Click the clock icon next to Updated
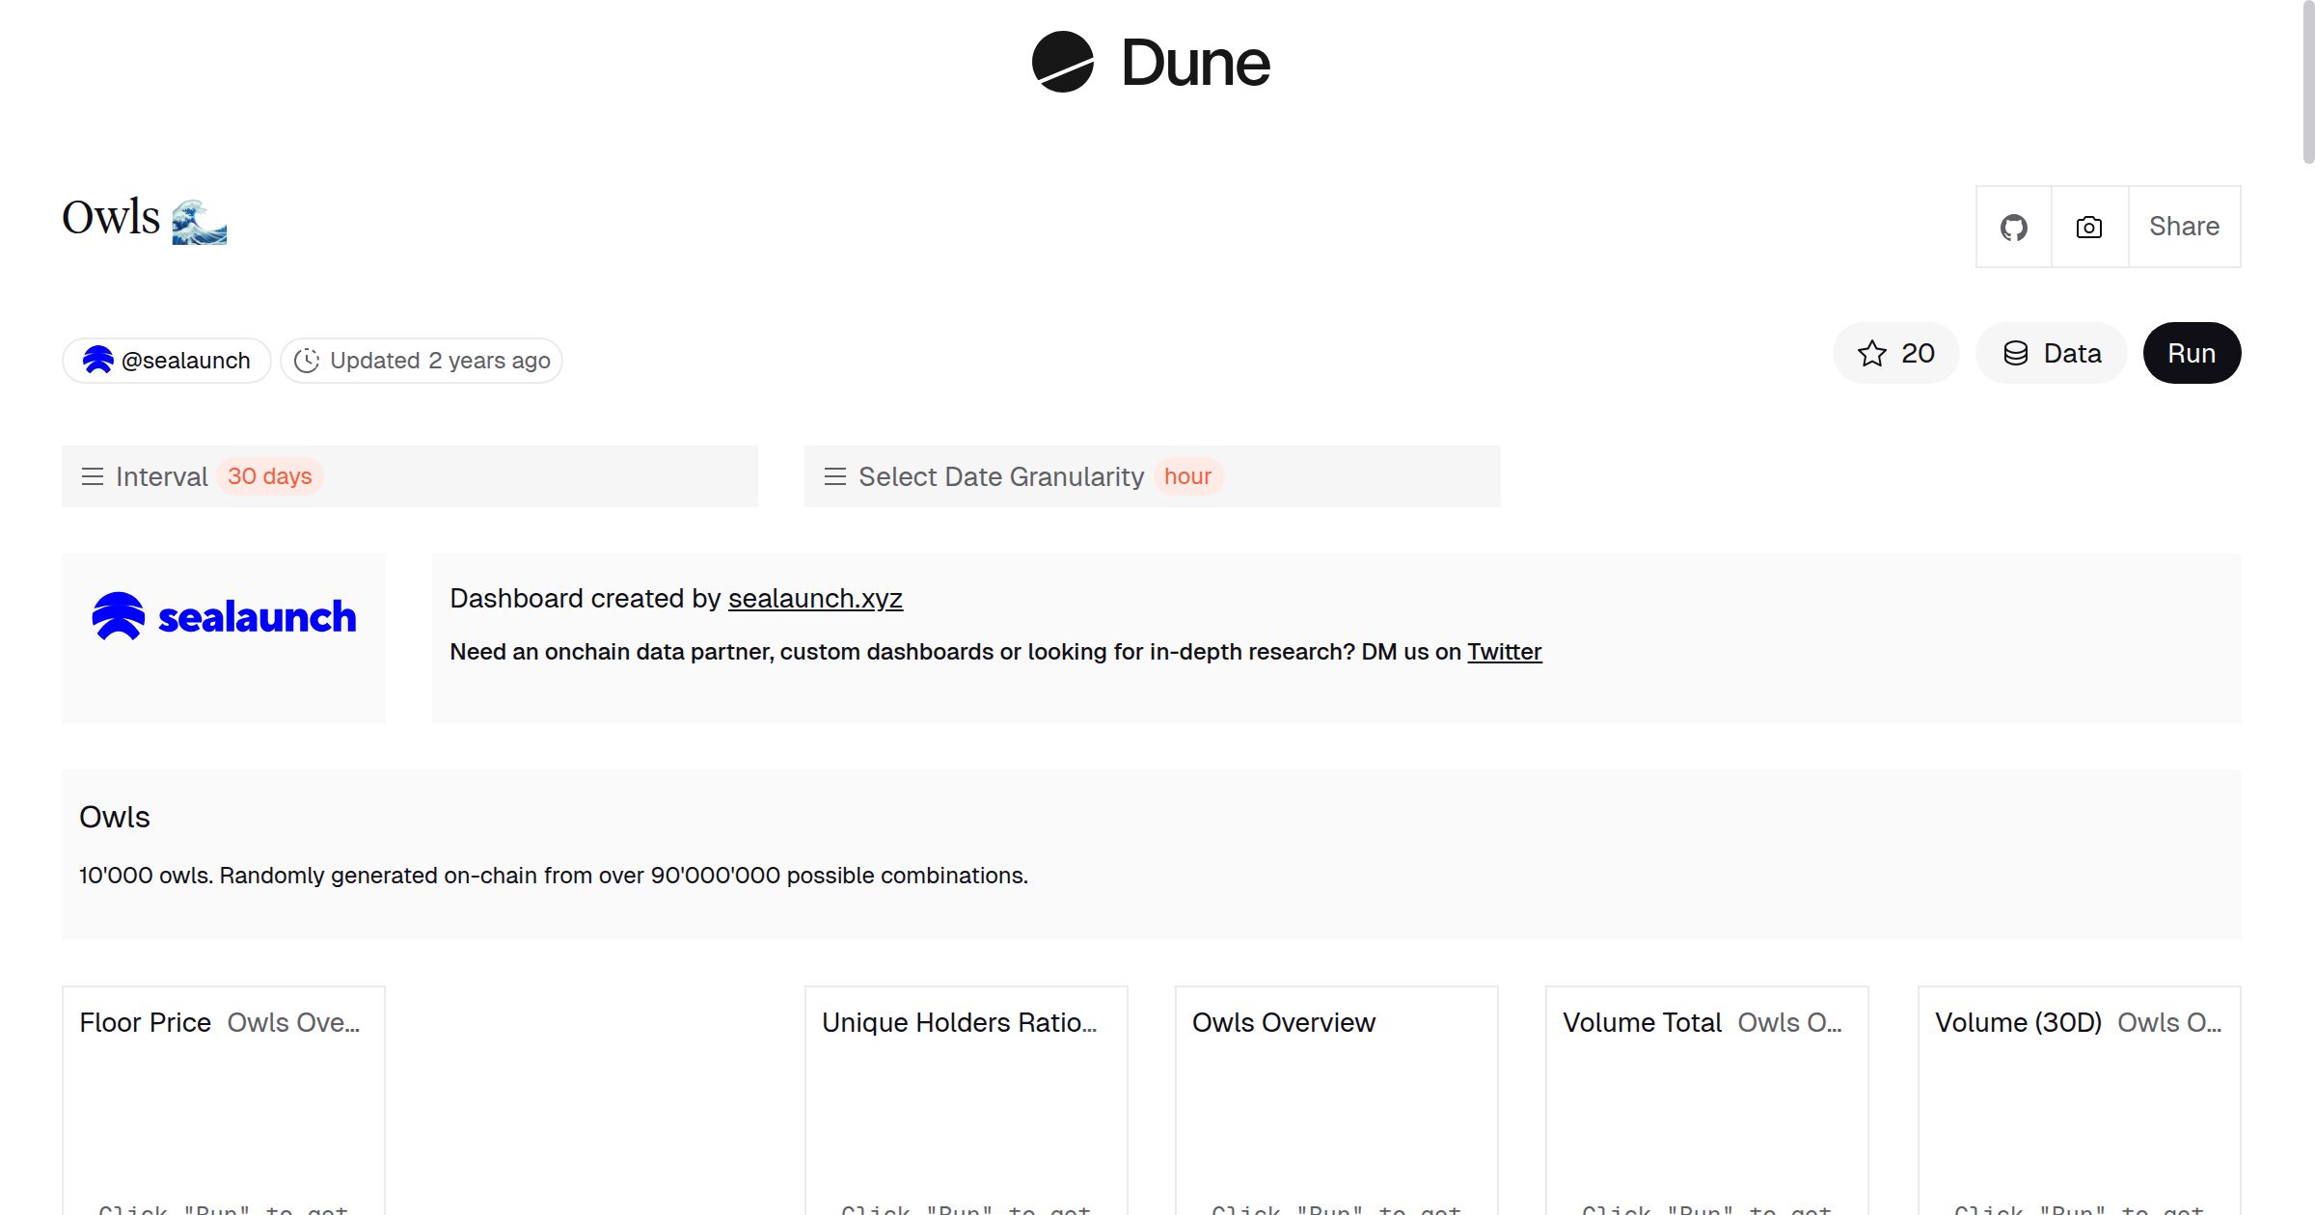The width and height of the screenshot is (2315, 1215). pyautogui.click(x=307, y=361)
